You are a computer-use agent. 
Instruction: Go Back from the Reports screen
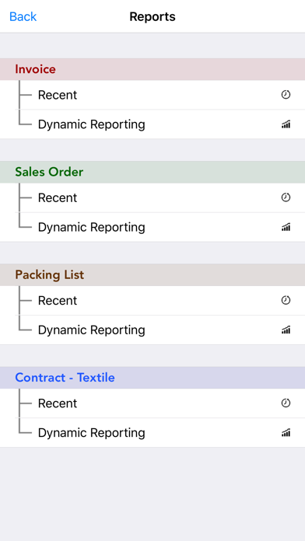[23, 16]
